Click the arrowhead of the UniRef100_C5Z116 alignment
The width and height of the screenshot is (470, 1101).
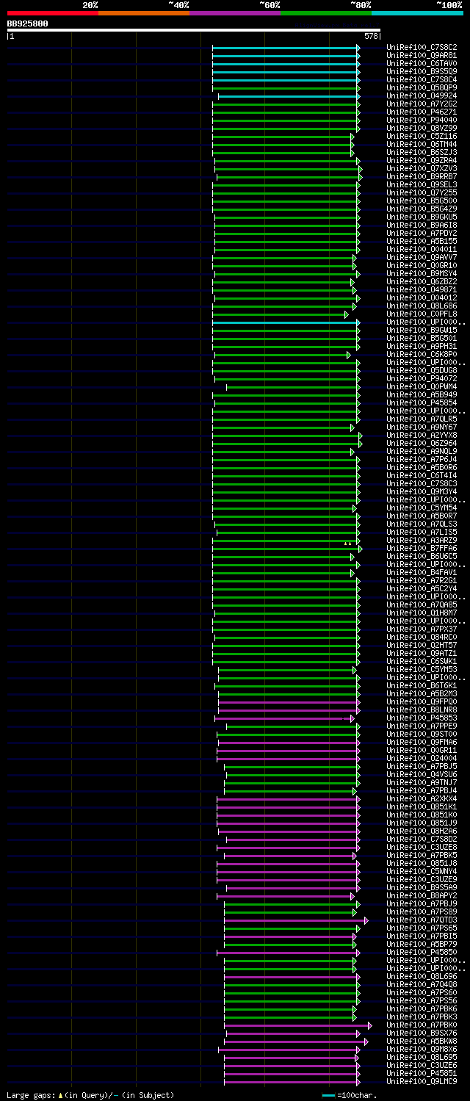[352, 137]
